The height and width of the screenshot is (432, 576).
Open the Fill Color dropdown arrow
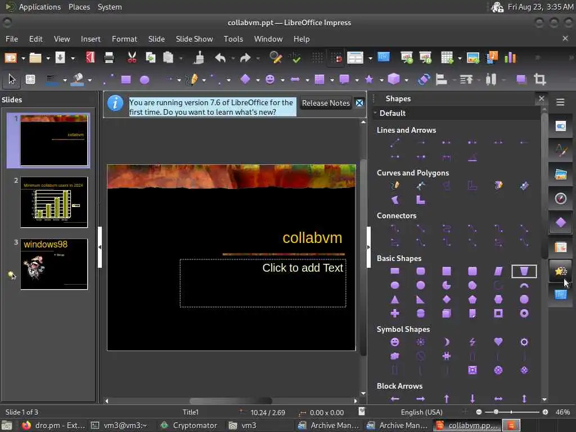(x=89, y=80)
